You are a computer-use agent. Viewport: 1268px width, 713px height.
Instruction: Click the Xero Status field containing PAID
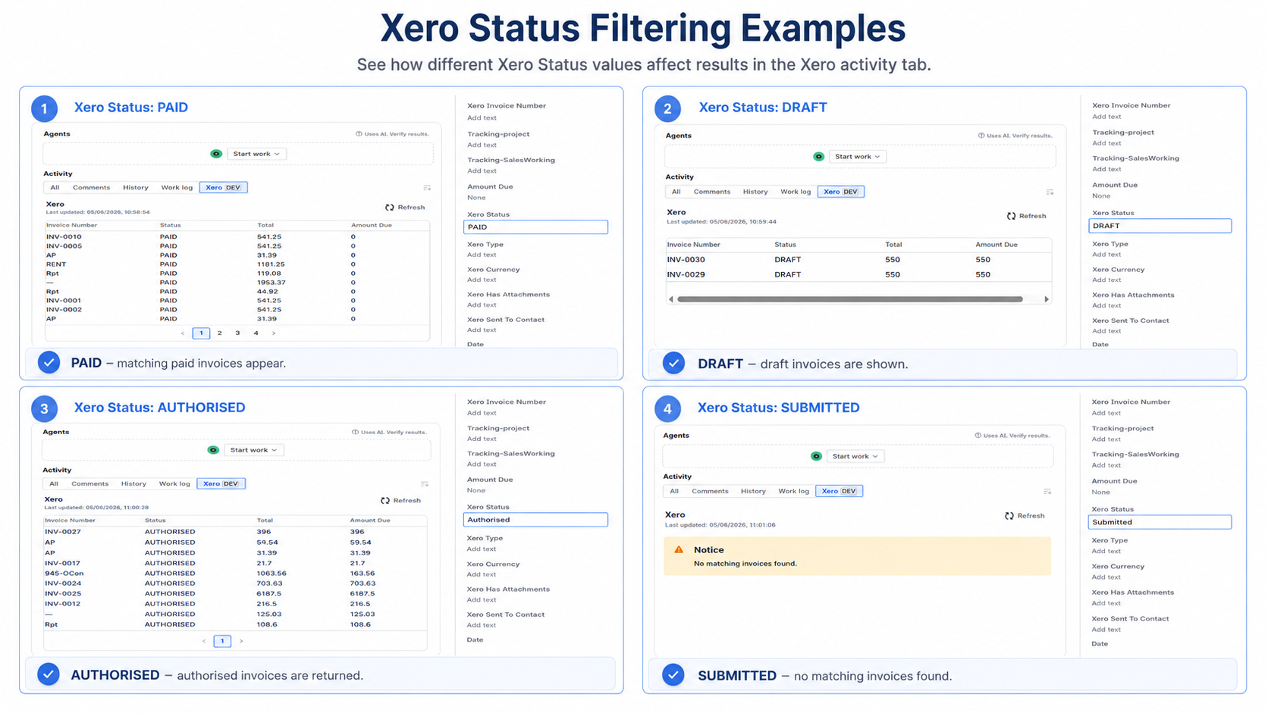point(535,227)
